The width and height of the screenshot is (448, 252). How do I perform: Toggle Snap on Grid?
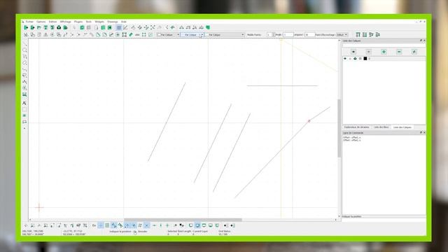(x=107, y=225)
